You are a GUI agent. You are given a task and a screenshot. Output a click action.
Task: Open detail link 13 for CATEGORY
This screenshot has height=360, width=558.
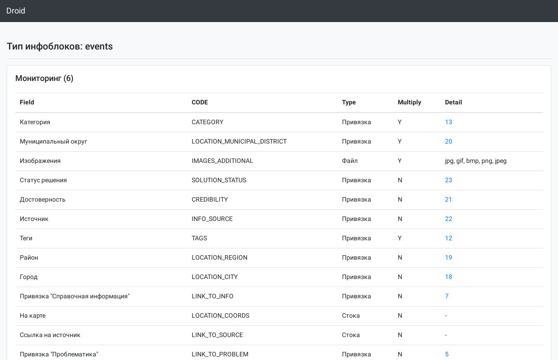coord(449,122)
